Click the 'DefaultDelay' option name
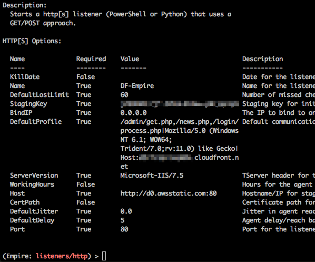 (x=32, y=220)
